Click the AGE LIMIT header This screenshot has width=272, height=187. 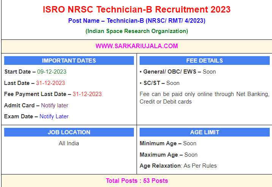204,132
